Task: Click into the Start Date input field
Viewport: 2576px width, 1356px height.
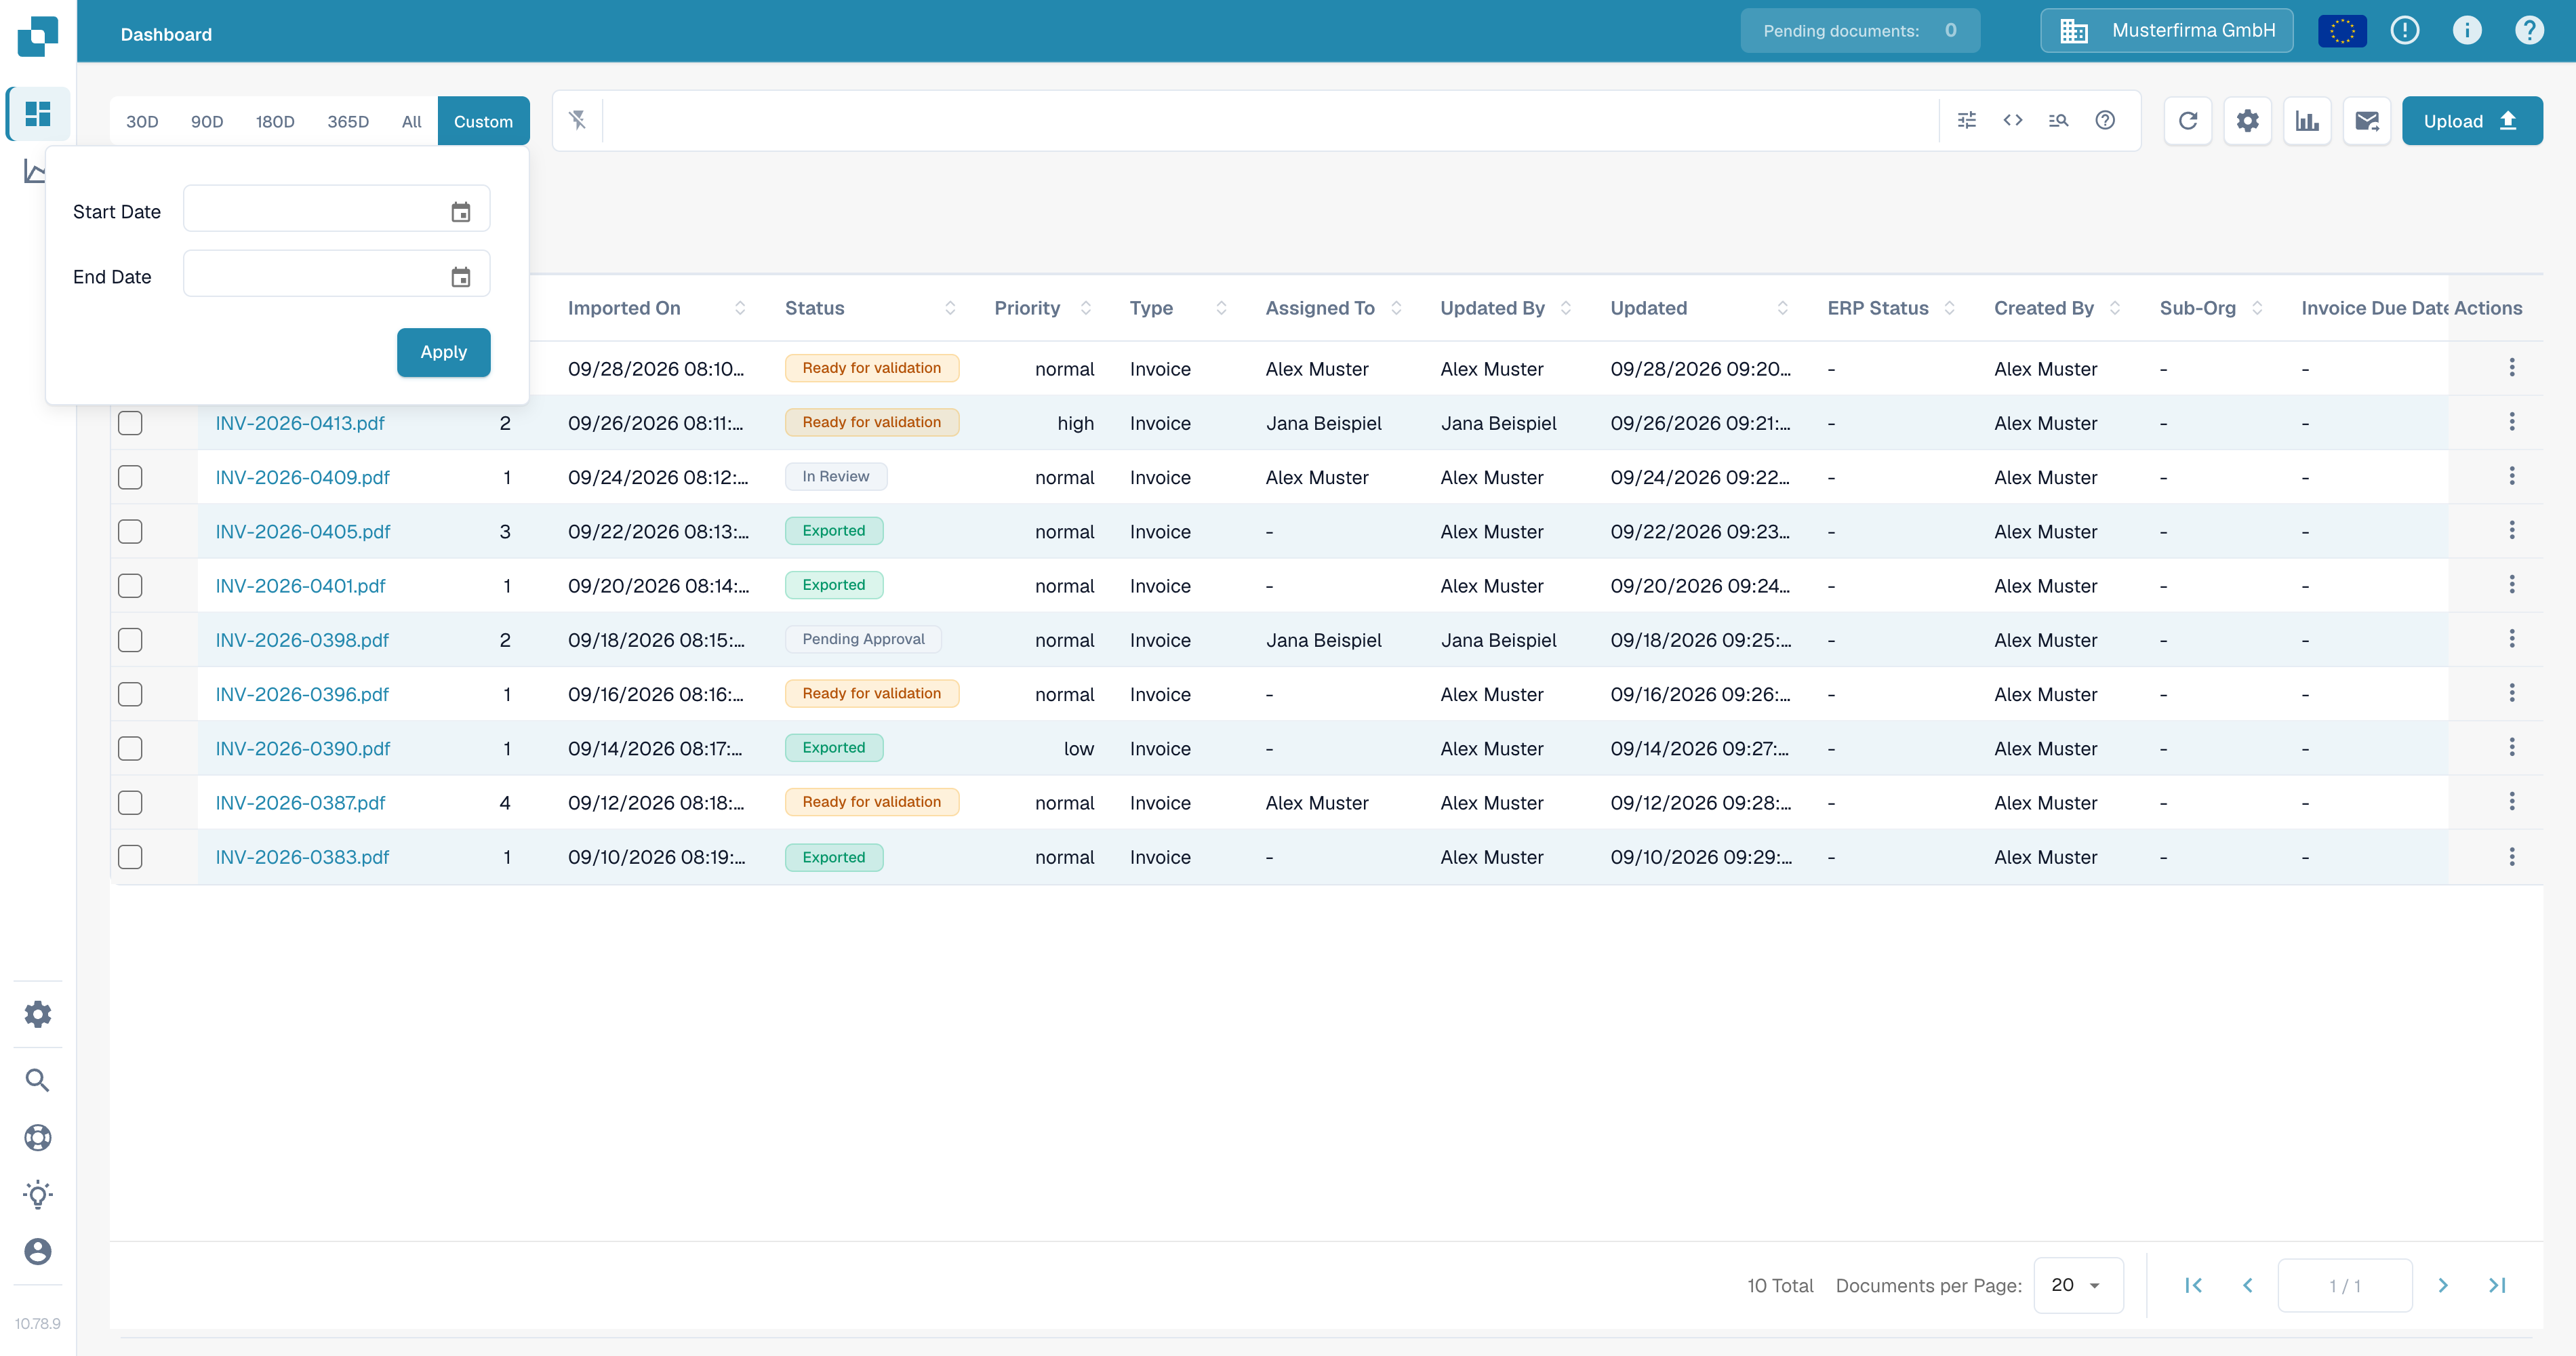Action: (x=337, y=208)
